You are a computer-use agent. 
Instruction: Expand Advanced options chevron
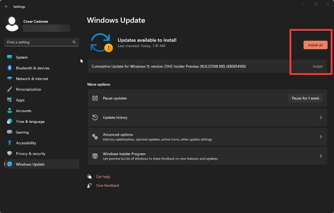(x=321, y=137)
